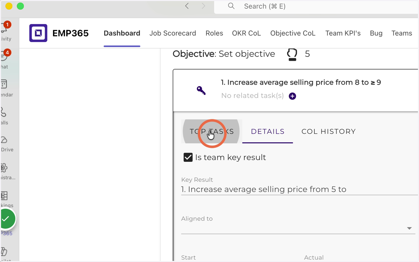Click the green checkmark EMP365 sidebar icon
The width and height of the screenshot is (419, 262).
click(6, 219)
